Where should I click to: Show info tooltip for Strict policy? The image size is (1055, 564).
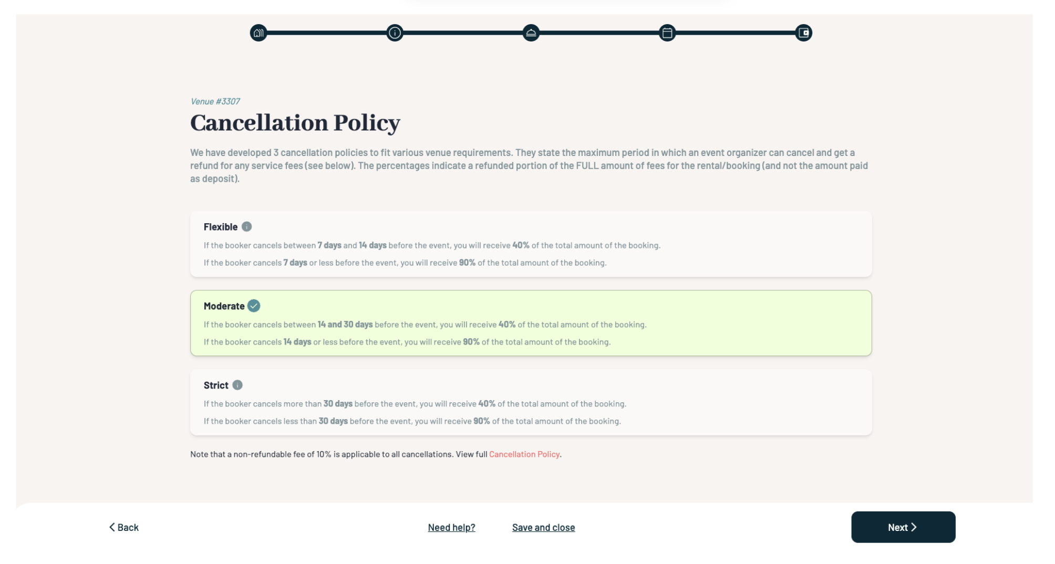[237, 385]
